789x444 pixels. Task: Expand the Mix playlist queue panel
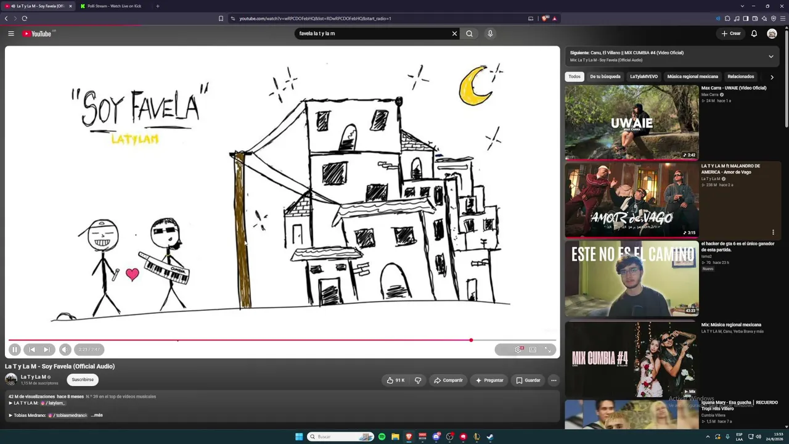771,56
